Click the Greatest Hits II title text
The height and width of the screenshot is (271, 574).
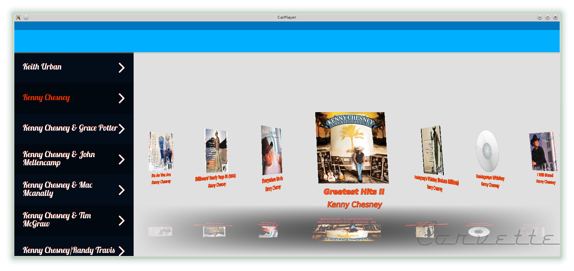coord(354,192)
